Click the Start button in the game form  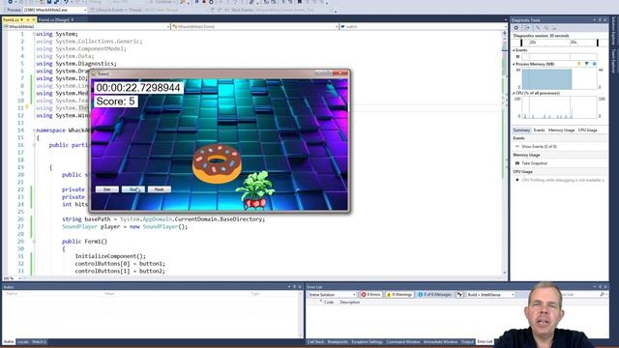coord(107,189)
